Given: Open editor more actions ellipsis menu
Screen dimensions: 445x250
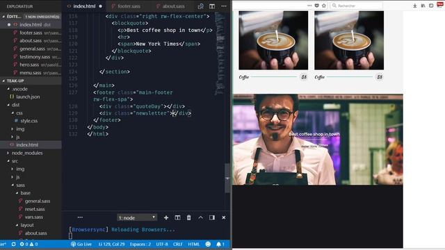Looking at the screenshot, I should point(224,6).
